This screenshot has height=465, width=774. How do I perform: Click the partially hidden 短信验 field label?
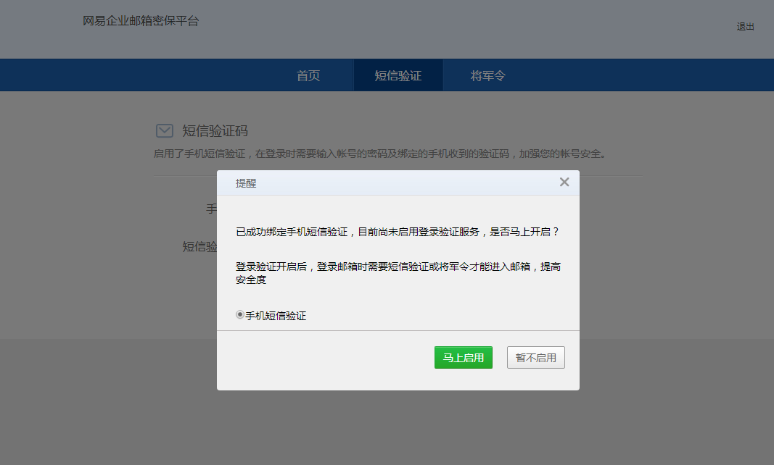click(x=199, y=247)
